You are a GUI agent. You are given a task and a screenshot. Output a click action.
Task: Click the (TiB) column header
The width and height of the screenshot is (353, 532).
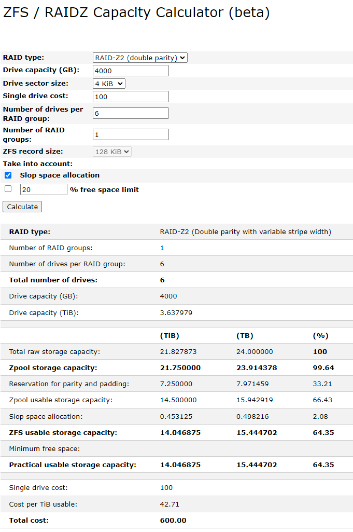(170, 336)
